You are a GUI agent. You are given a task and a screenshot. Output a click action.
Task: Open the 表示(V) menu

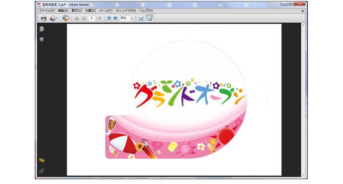click(x=77, y=11)
